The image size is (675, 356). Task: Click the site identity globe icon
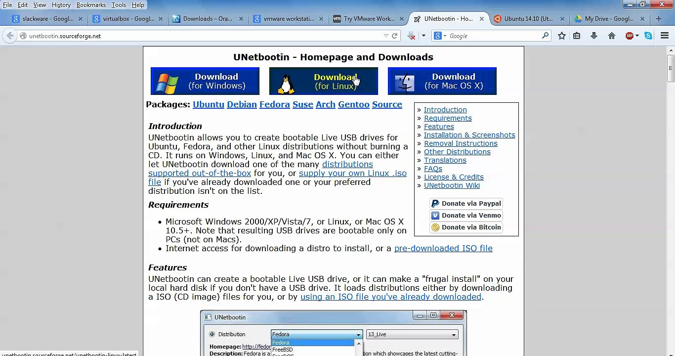point(23,36)
